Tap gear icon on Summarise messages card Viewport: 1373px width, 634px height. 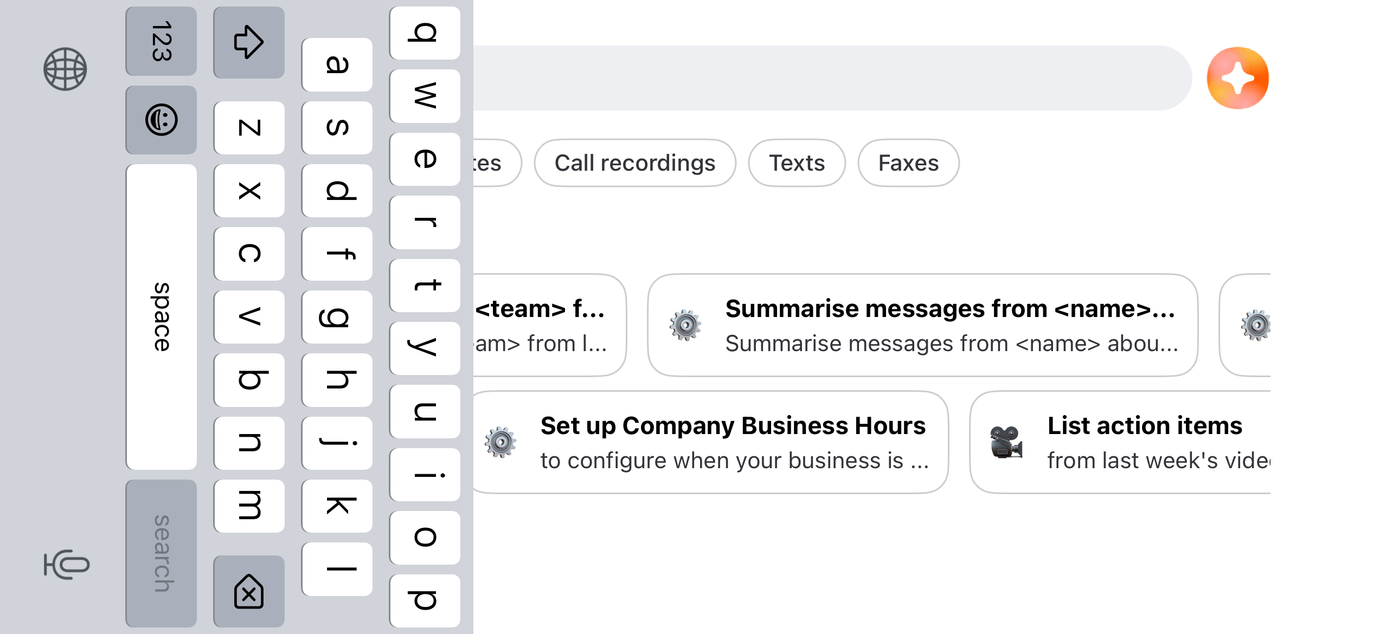[685, 325]
